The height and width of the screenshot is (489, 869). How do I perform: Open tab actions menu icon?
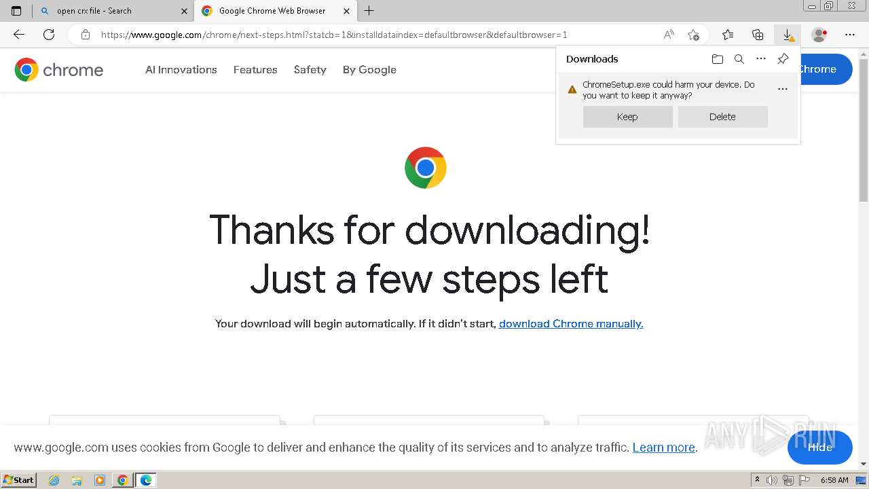tap(16, 11)
